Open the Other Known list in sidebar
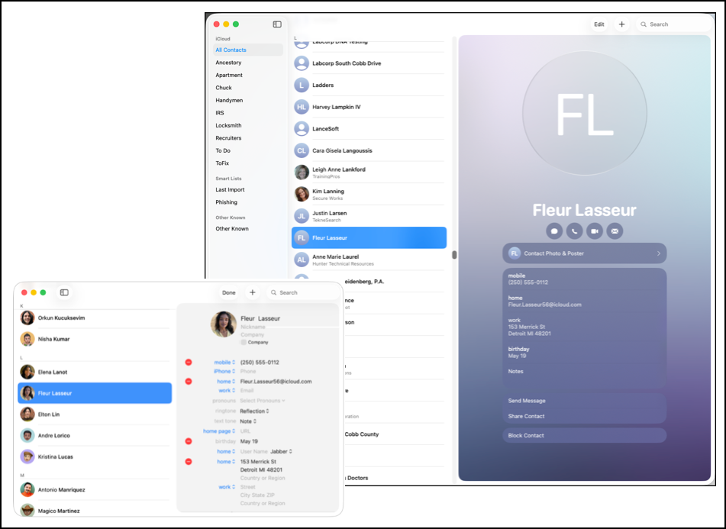 232,229
